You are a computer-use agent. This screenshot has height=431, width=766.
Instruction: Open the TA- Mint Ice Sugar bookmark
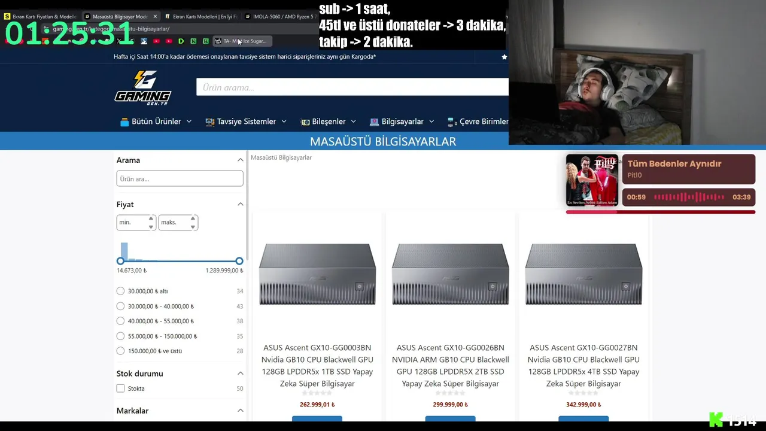click(243, 41)
